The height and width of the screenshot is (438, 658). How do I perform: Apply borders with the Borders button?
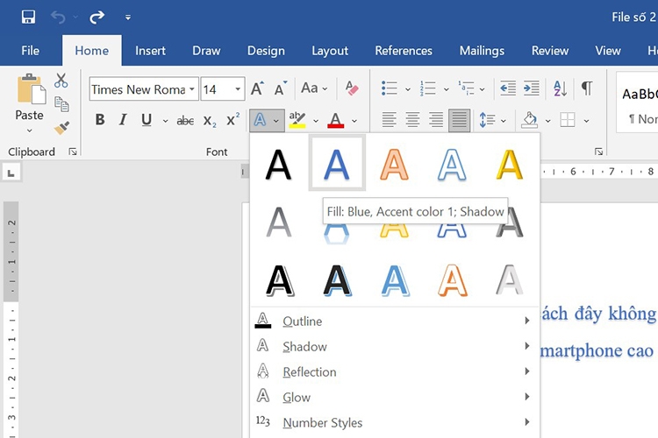click(x=568, y=120)
